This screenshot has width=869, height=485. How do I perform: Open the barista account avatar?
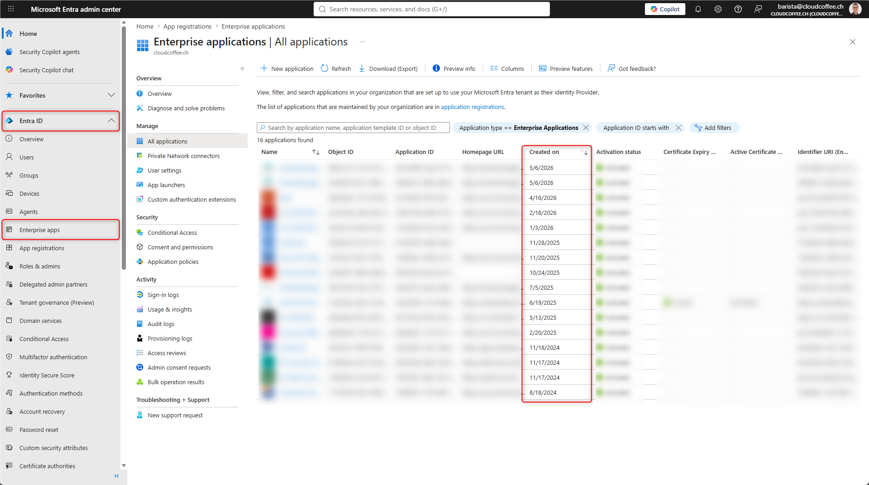pyautogui.click(x=855, y=9)
